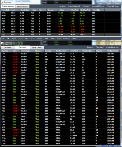Click the FRX Market BUY execution at 13:32:59

click(x=60, y=92)
